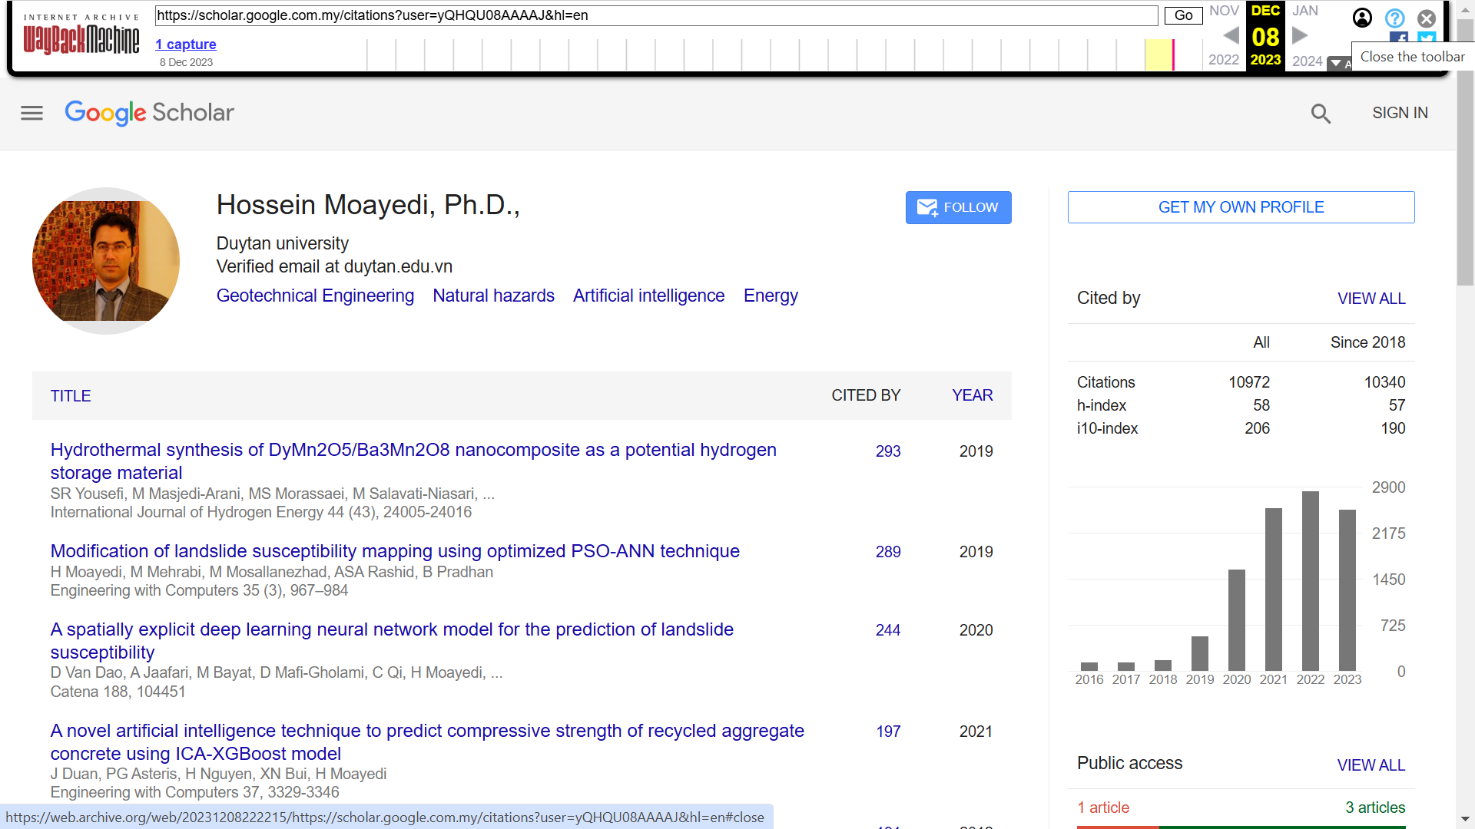The image size is (1475, 829).
Task: Click Hossein Moayedi's profile photo
Action: [x=106, y=261]
